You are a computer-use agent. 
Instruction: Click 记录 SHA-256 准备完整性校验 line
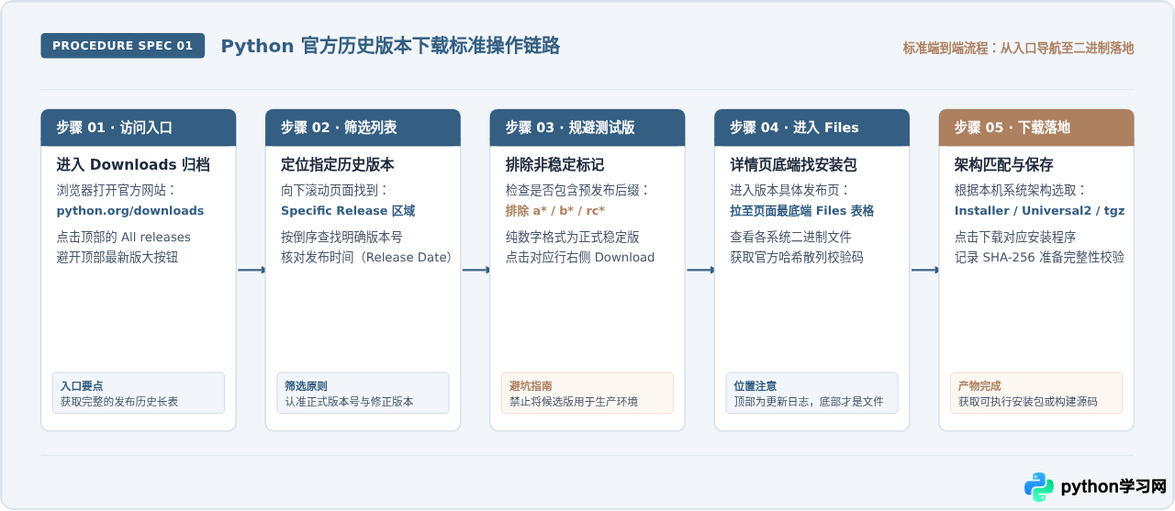(x=1040, y=257)
